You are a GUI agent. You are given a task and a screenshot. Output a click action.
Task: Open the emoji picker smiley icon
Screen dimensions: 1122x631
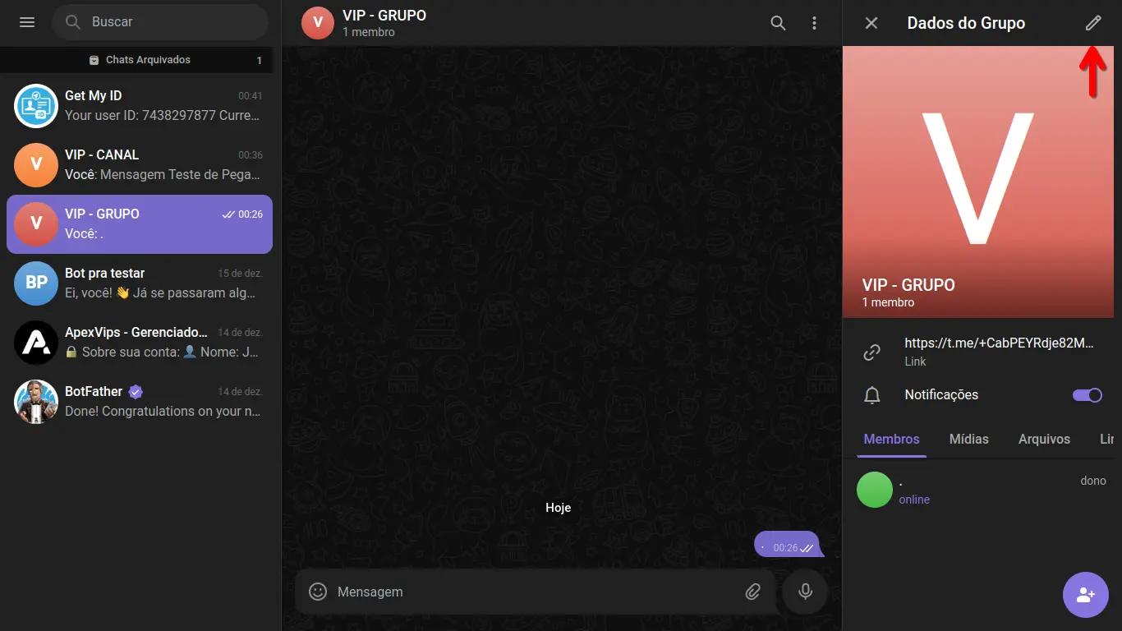(318, 592)
